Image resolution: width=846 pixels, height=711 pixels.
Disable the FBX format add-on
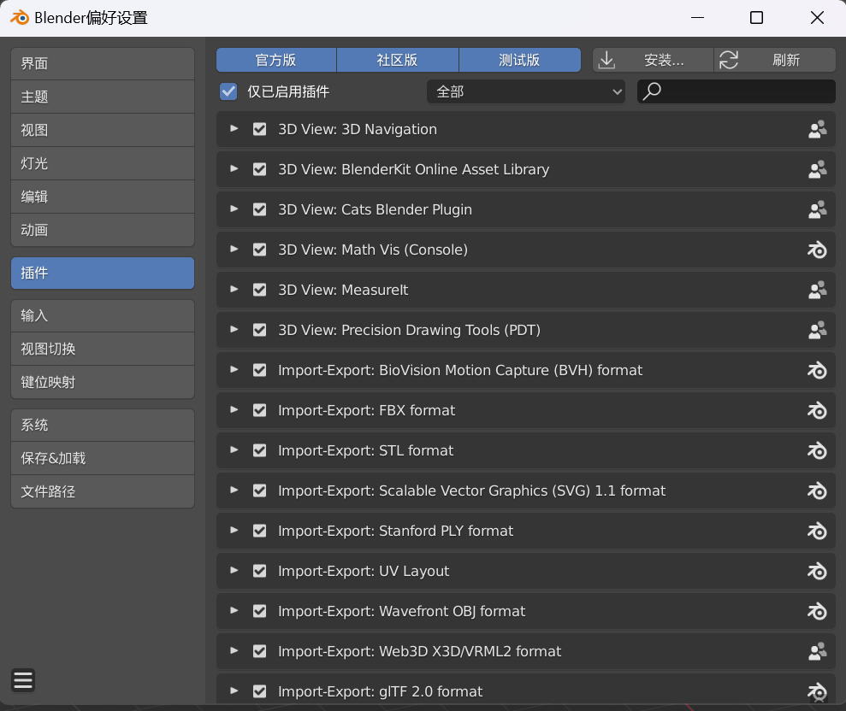(259, 410)
